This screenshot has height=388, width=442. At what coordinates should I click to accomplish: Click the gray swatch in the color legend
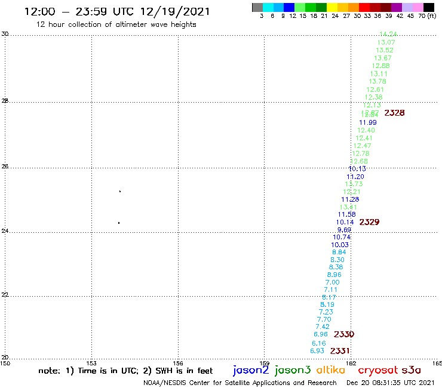tap(257, 7)
